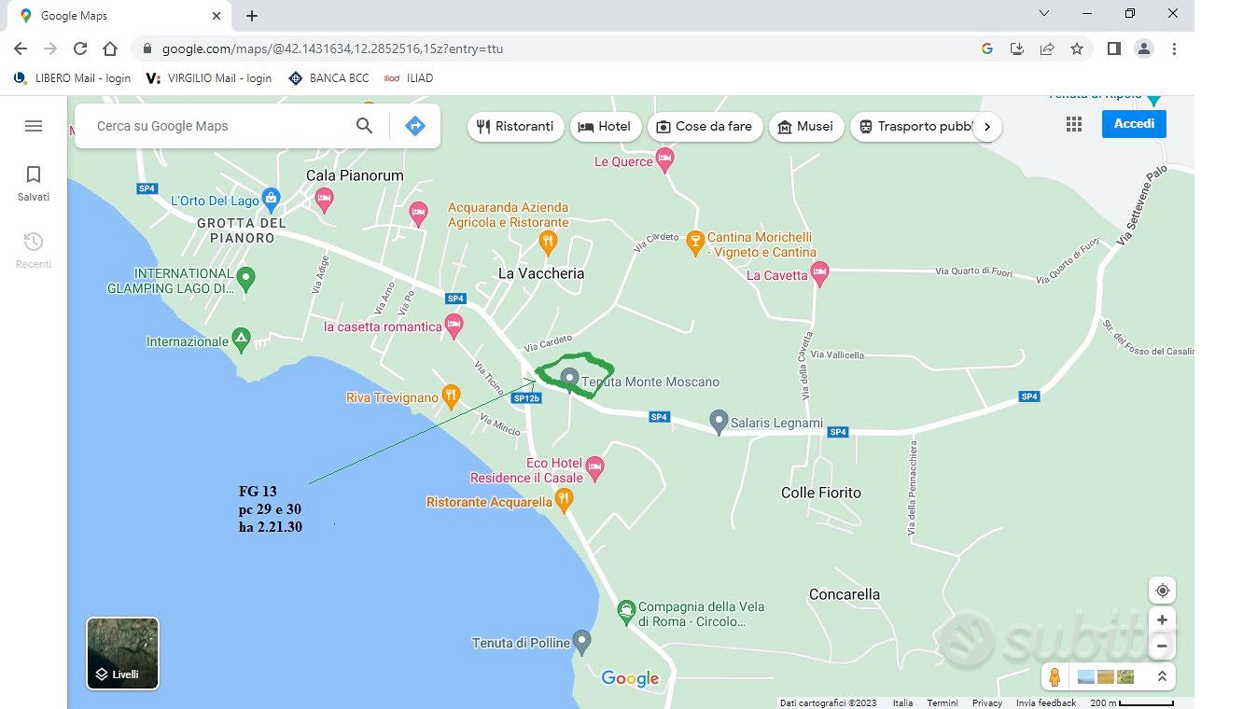Image resolution: width=1243 pixels, height=709 pixels.
Task: Open the Privacy link in footer
Action: (x=987, y=702)
